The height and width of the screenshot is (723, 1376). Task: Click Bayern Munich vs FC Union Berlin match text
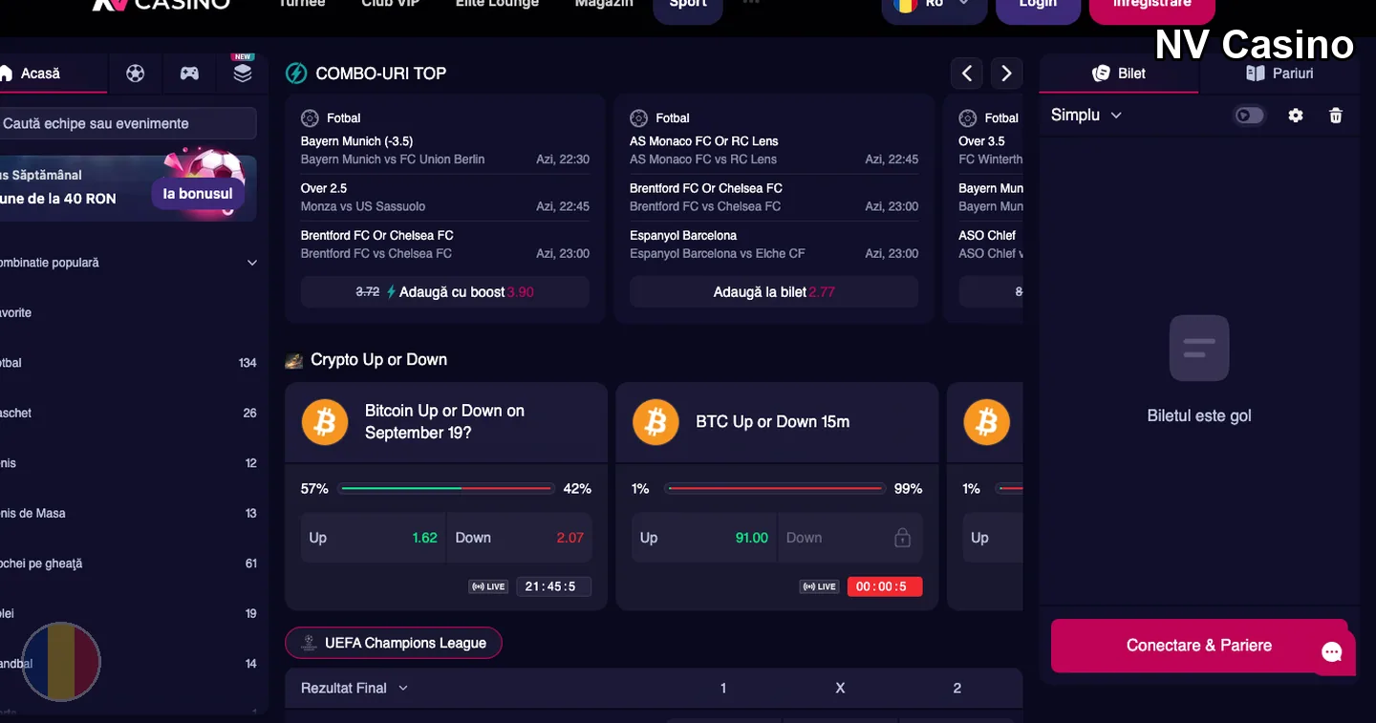coord(393,159)
